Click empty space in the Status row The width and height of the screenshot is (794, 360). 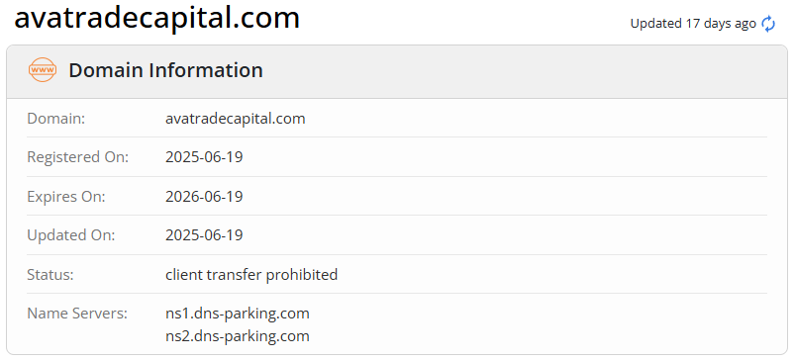tap(552, 275)
